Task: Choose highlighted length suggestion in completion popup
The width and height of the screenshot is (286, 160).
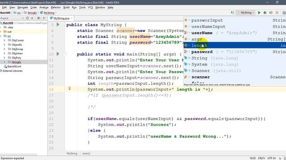Action: click(x=235, y=45)
